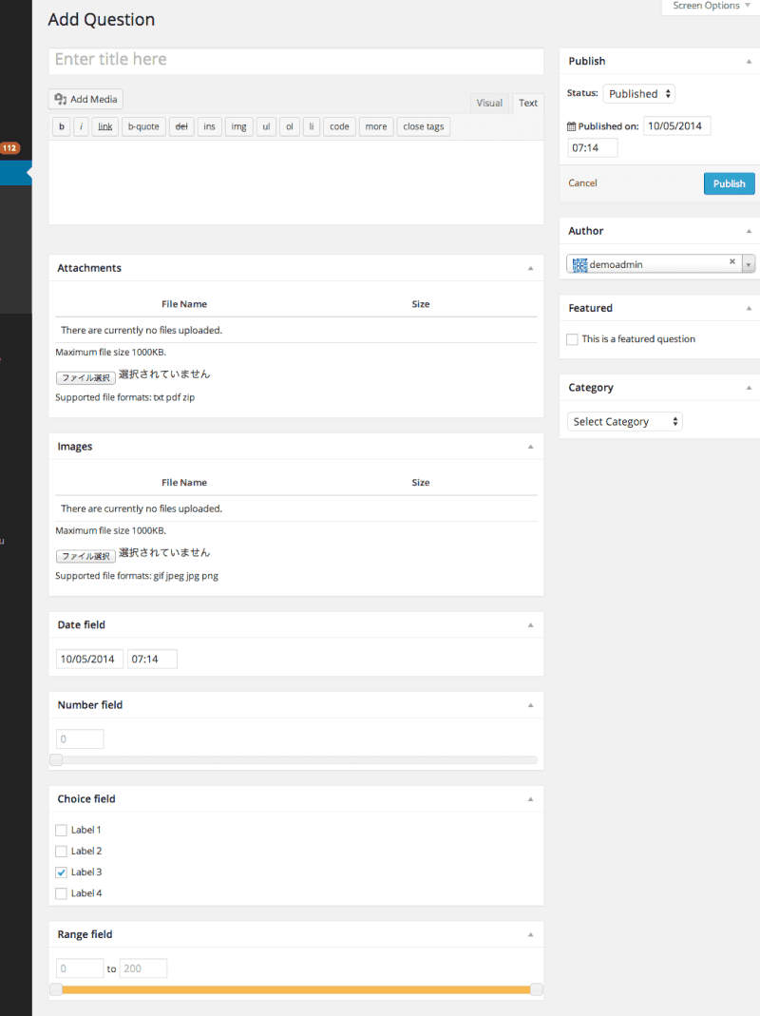Click the bold 'b' quicktag button
The image size is (760, 1016).
pos(62,126)
